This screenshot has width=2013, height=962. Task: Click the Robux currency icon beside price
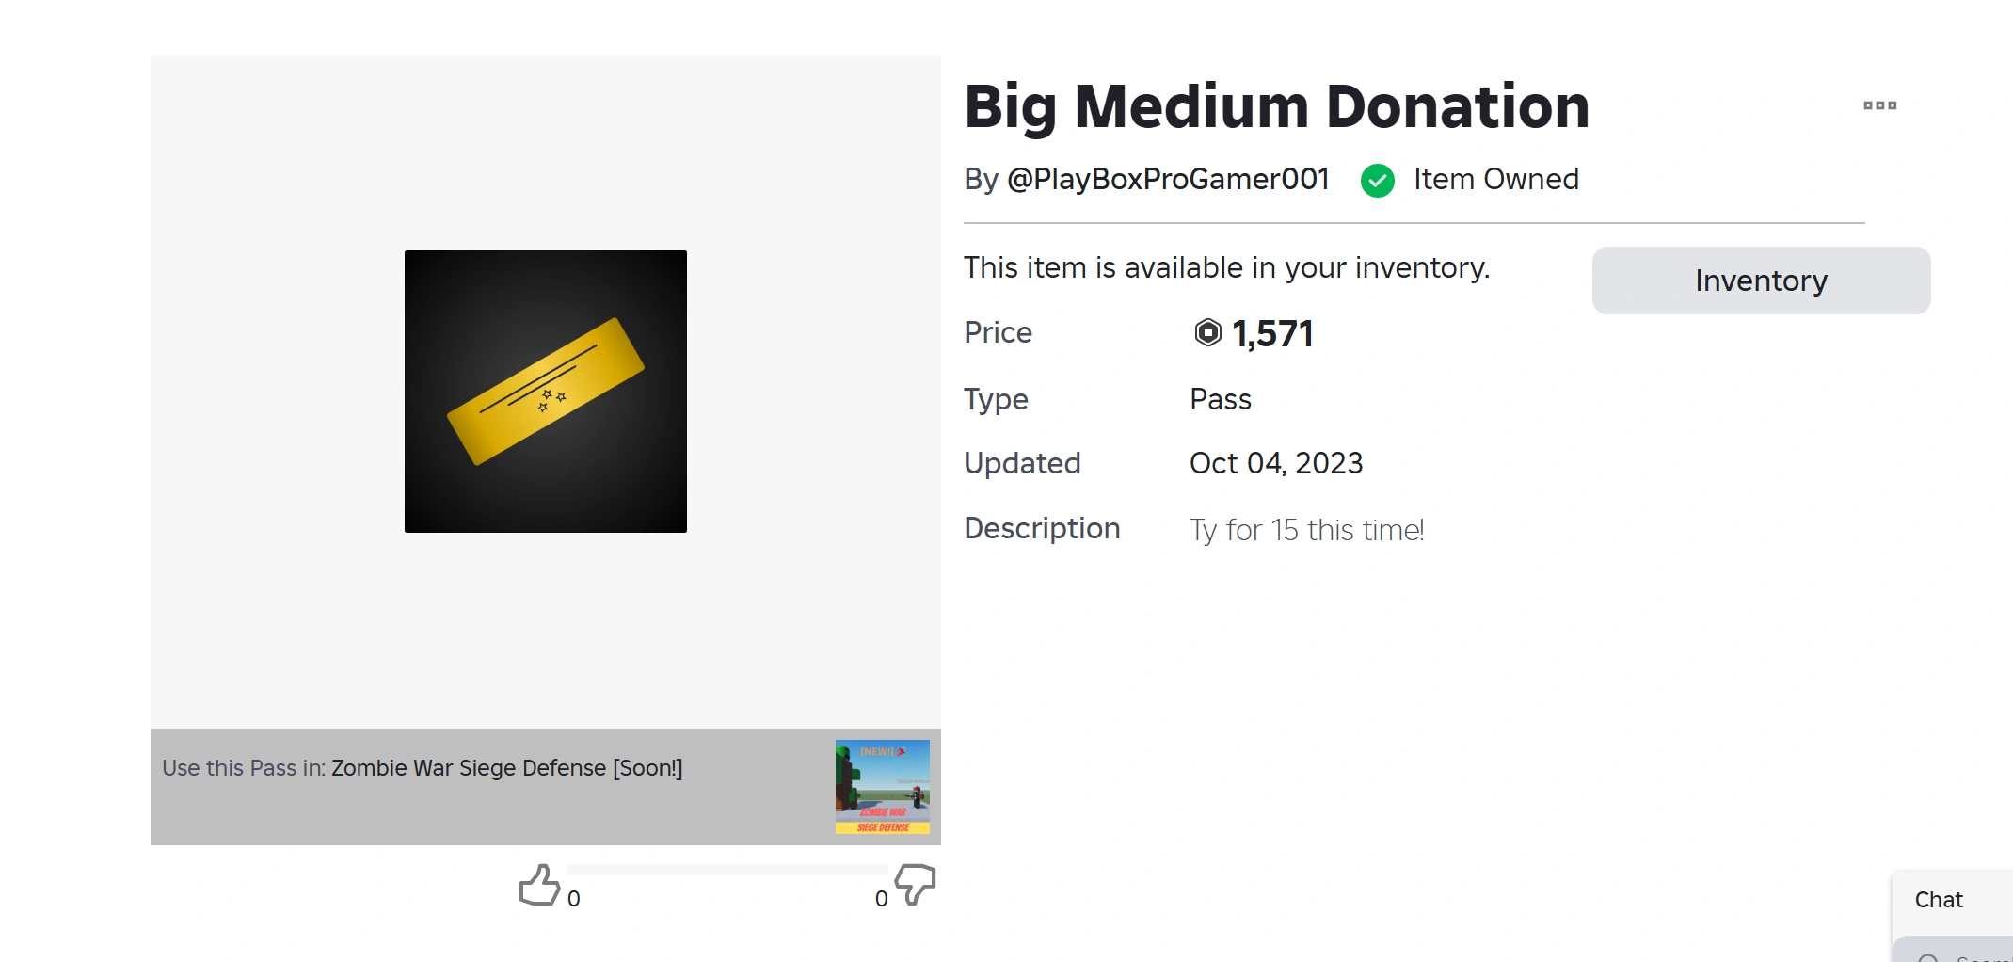[1207, 332]
